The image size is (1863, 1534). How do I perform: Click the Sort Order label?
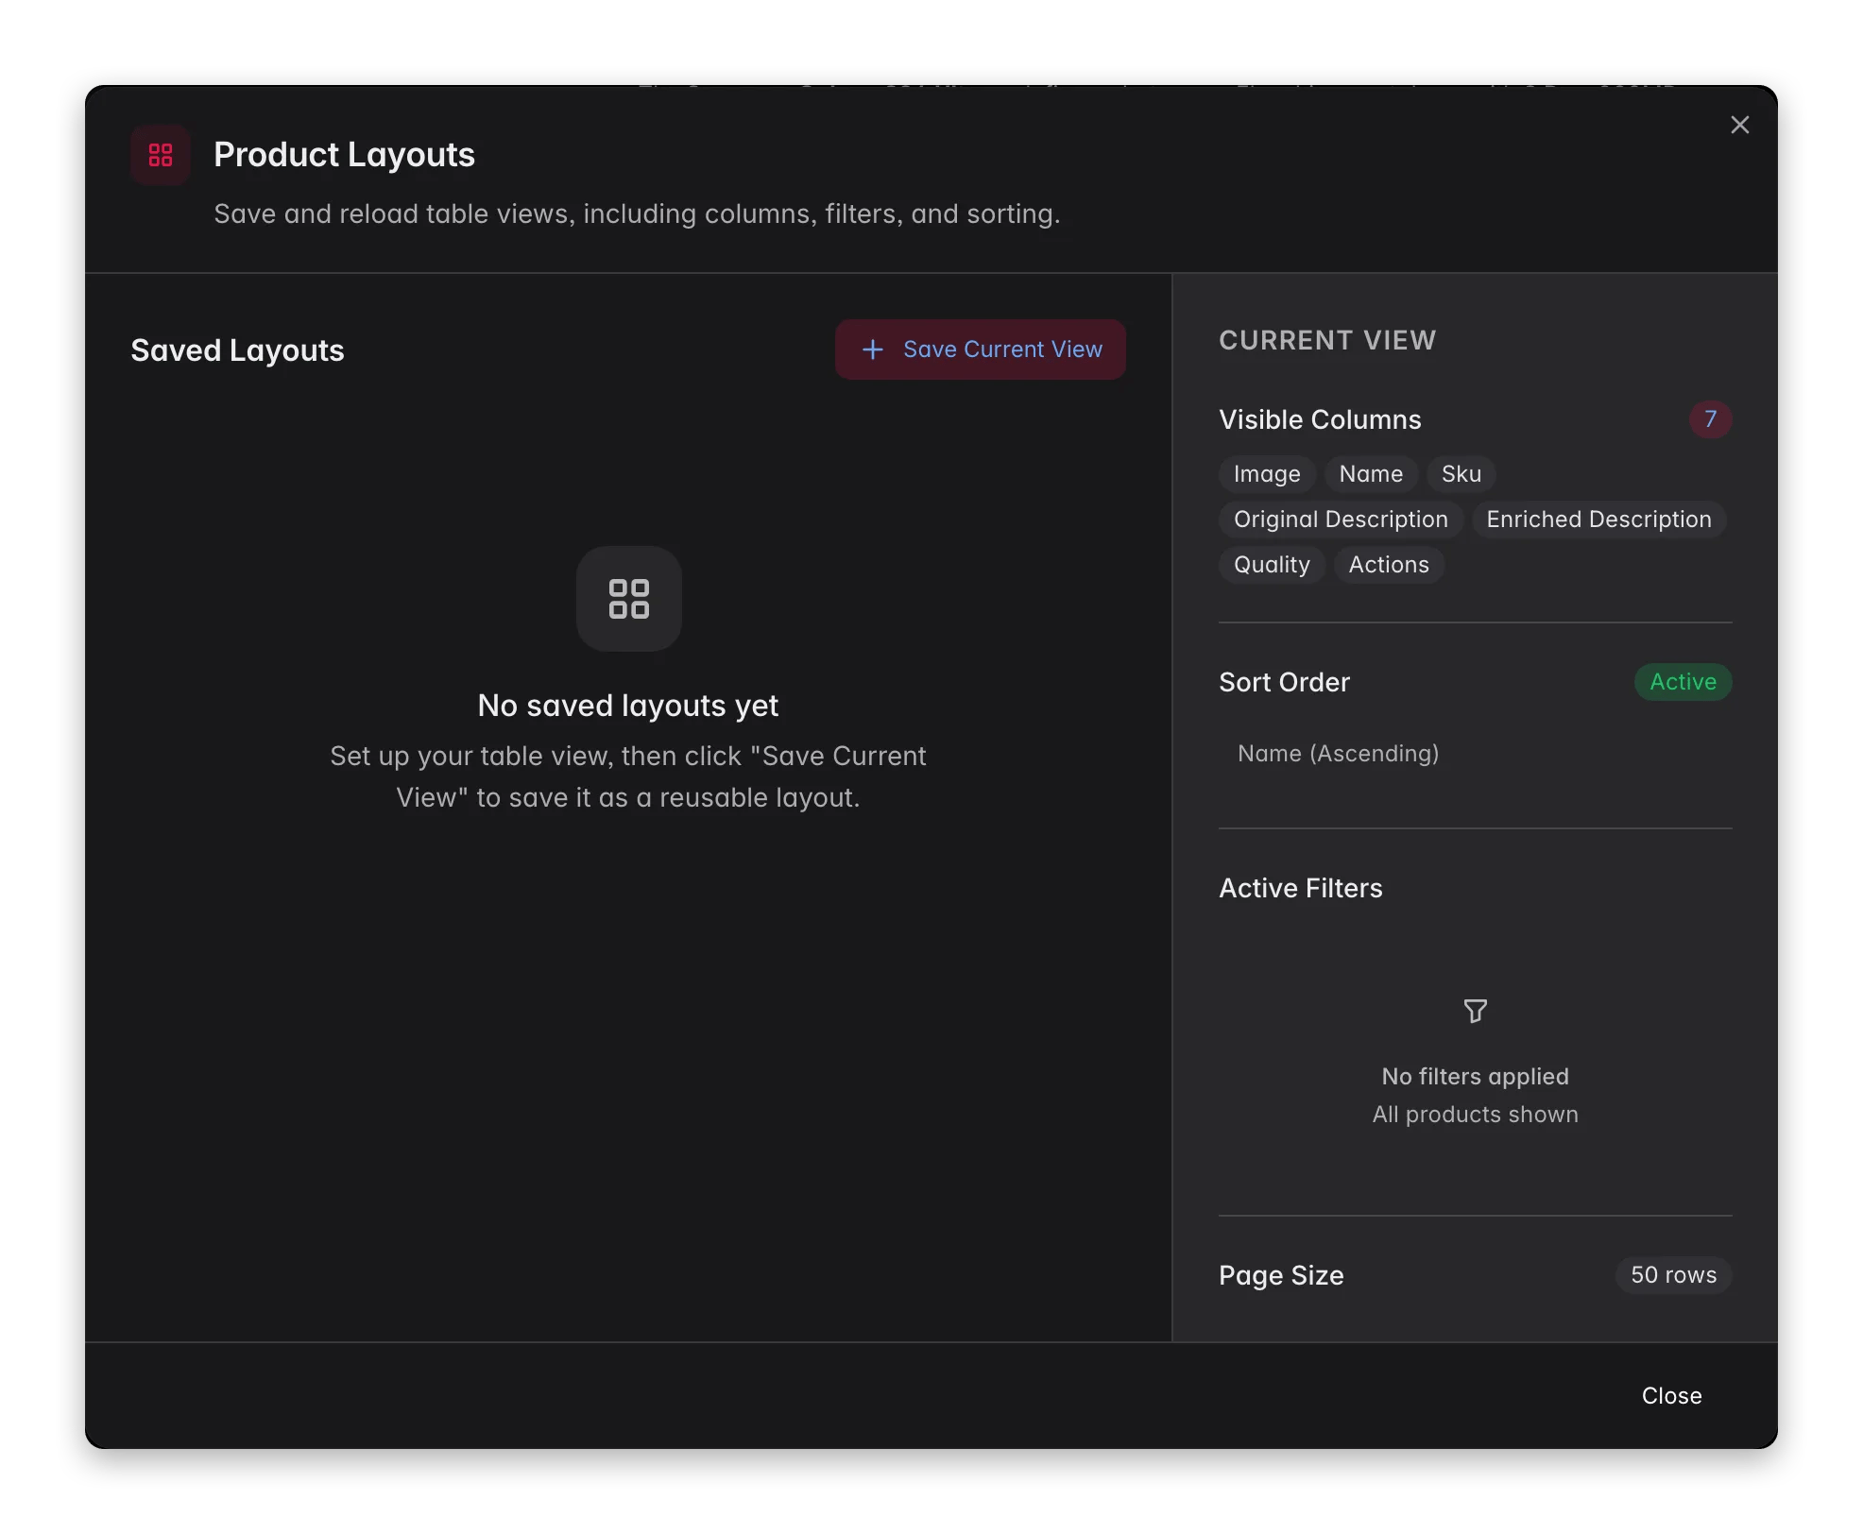click(x=1284, y=682)
